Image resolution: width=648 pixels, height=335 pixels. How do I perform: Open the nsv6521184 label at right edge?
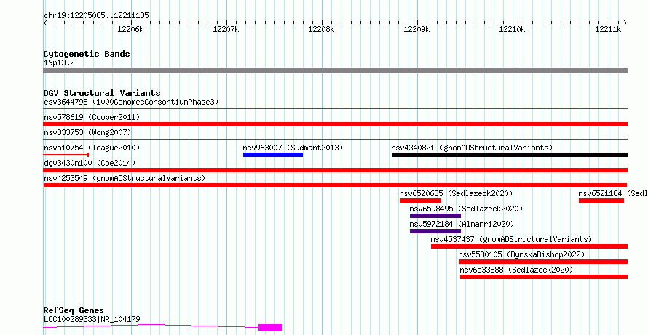pyautogui.click(x=613, y=193)
